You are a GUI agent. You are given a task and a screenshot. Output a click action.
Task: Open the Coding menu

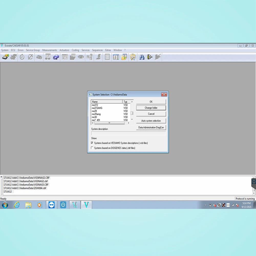point(76,50)
